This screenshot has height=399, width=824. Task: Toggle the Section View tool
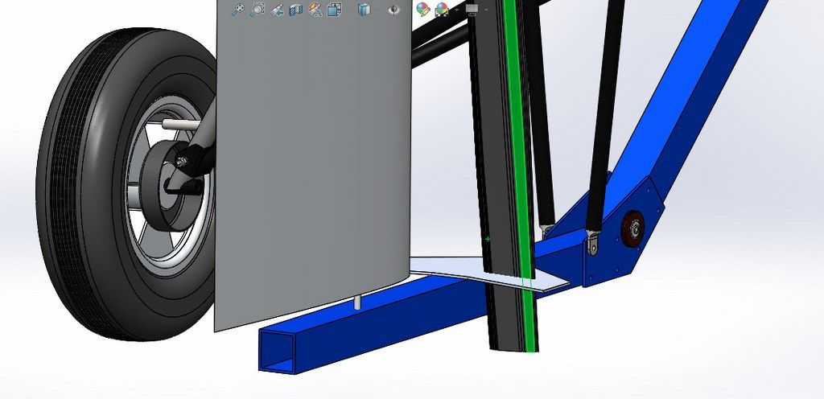coord(295,10)
